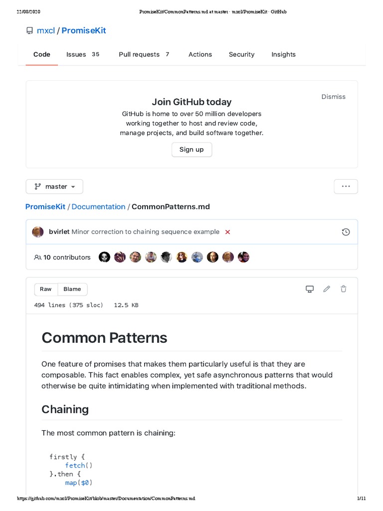Click the first contributor avatar
This screenshot has height=511, width=383.
(104, 257)
